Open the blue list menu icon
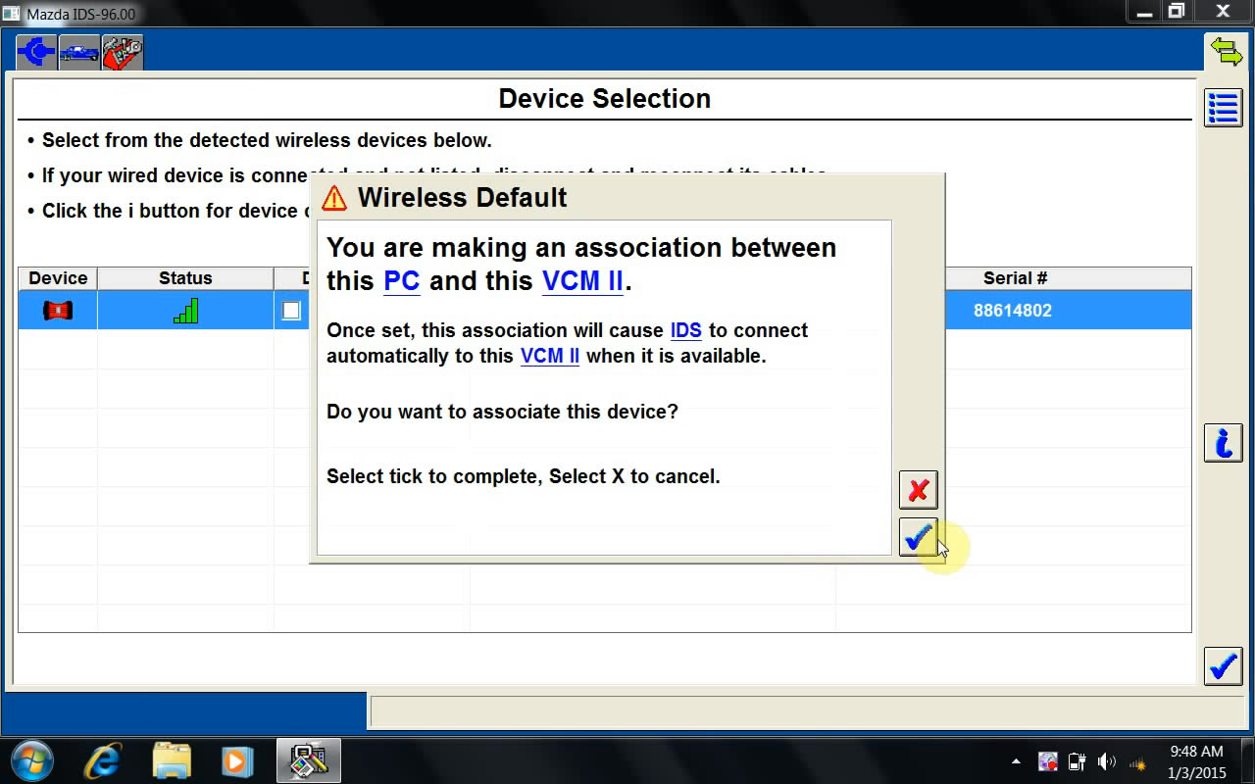Viewport: 1255px width, 784px height. tap(1223, 108)
